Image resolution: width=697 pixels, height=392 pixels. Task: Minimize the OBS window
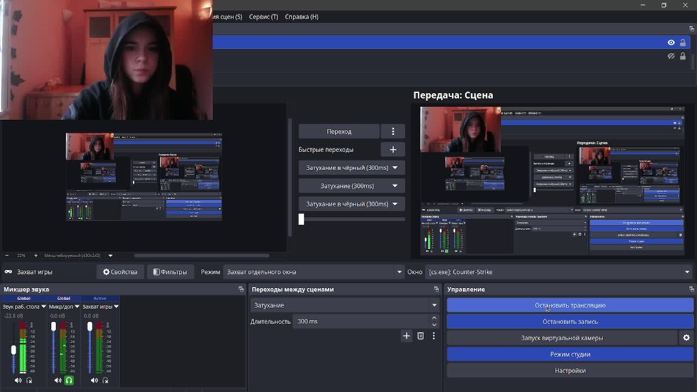(643, 5)
